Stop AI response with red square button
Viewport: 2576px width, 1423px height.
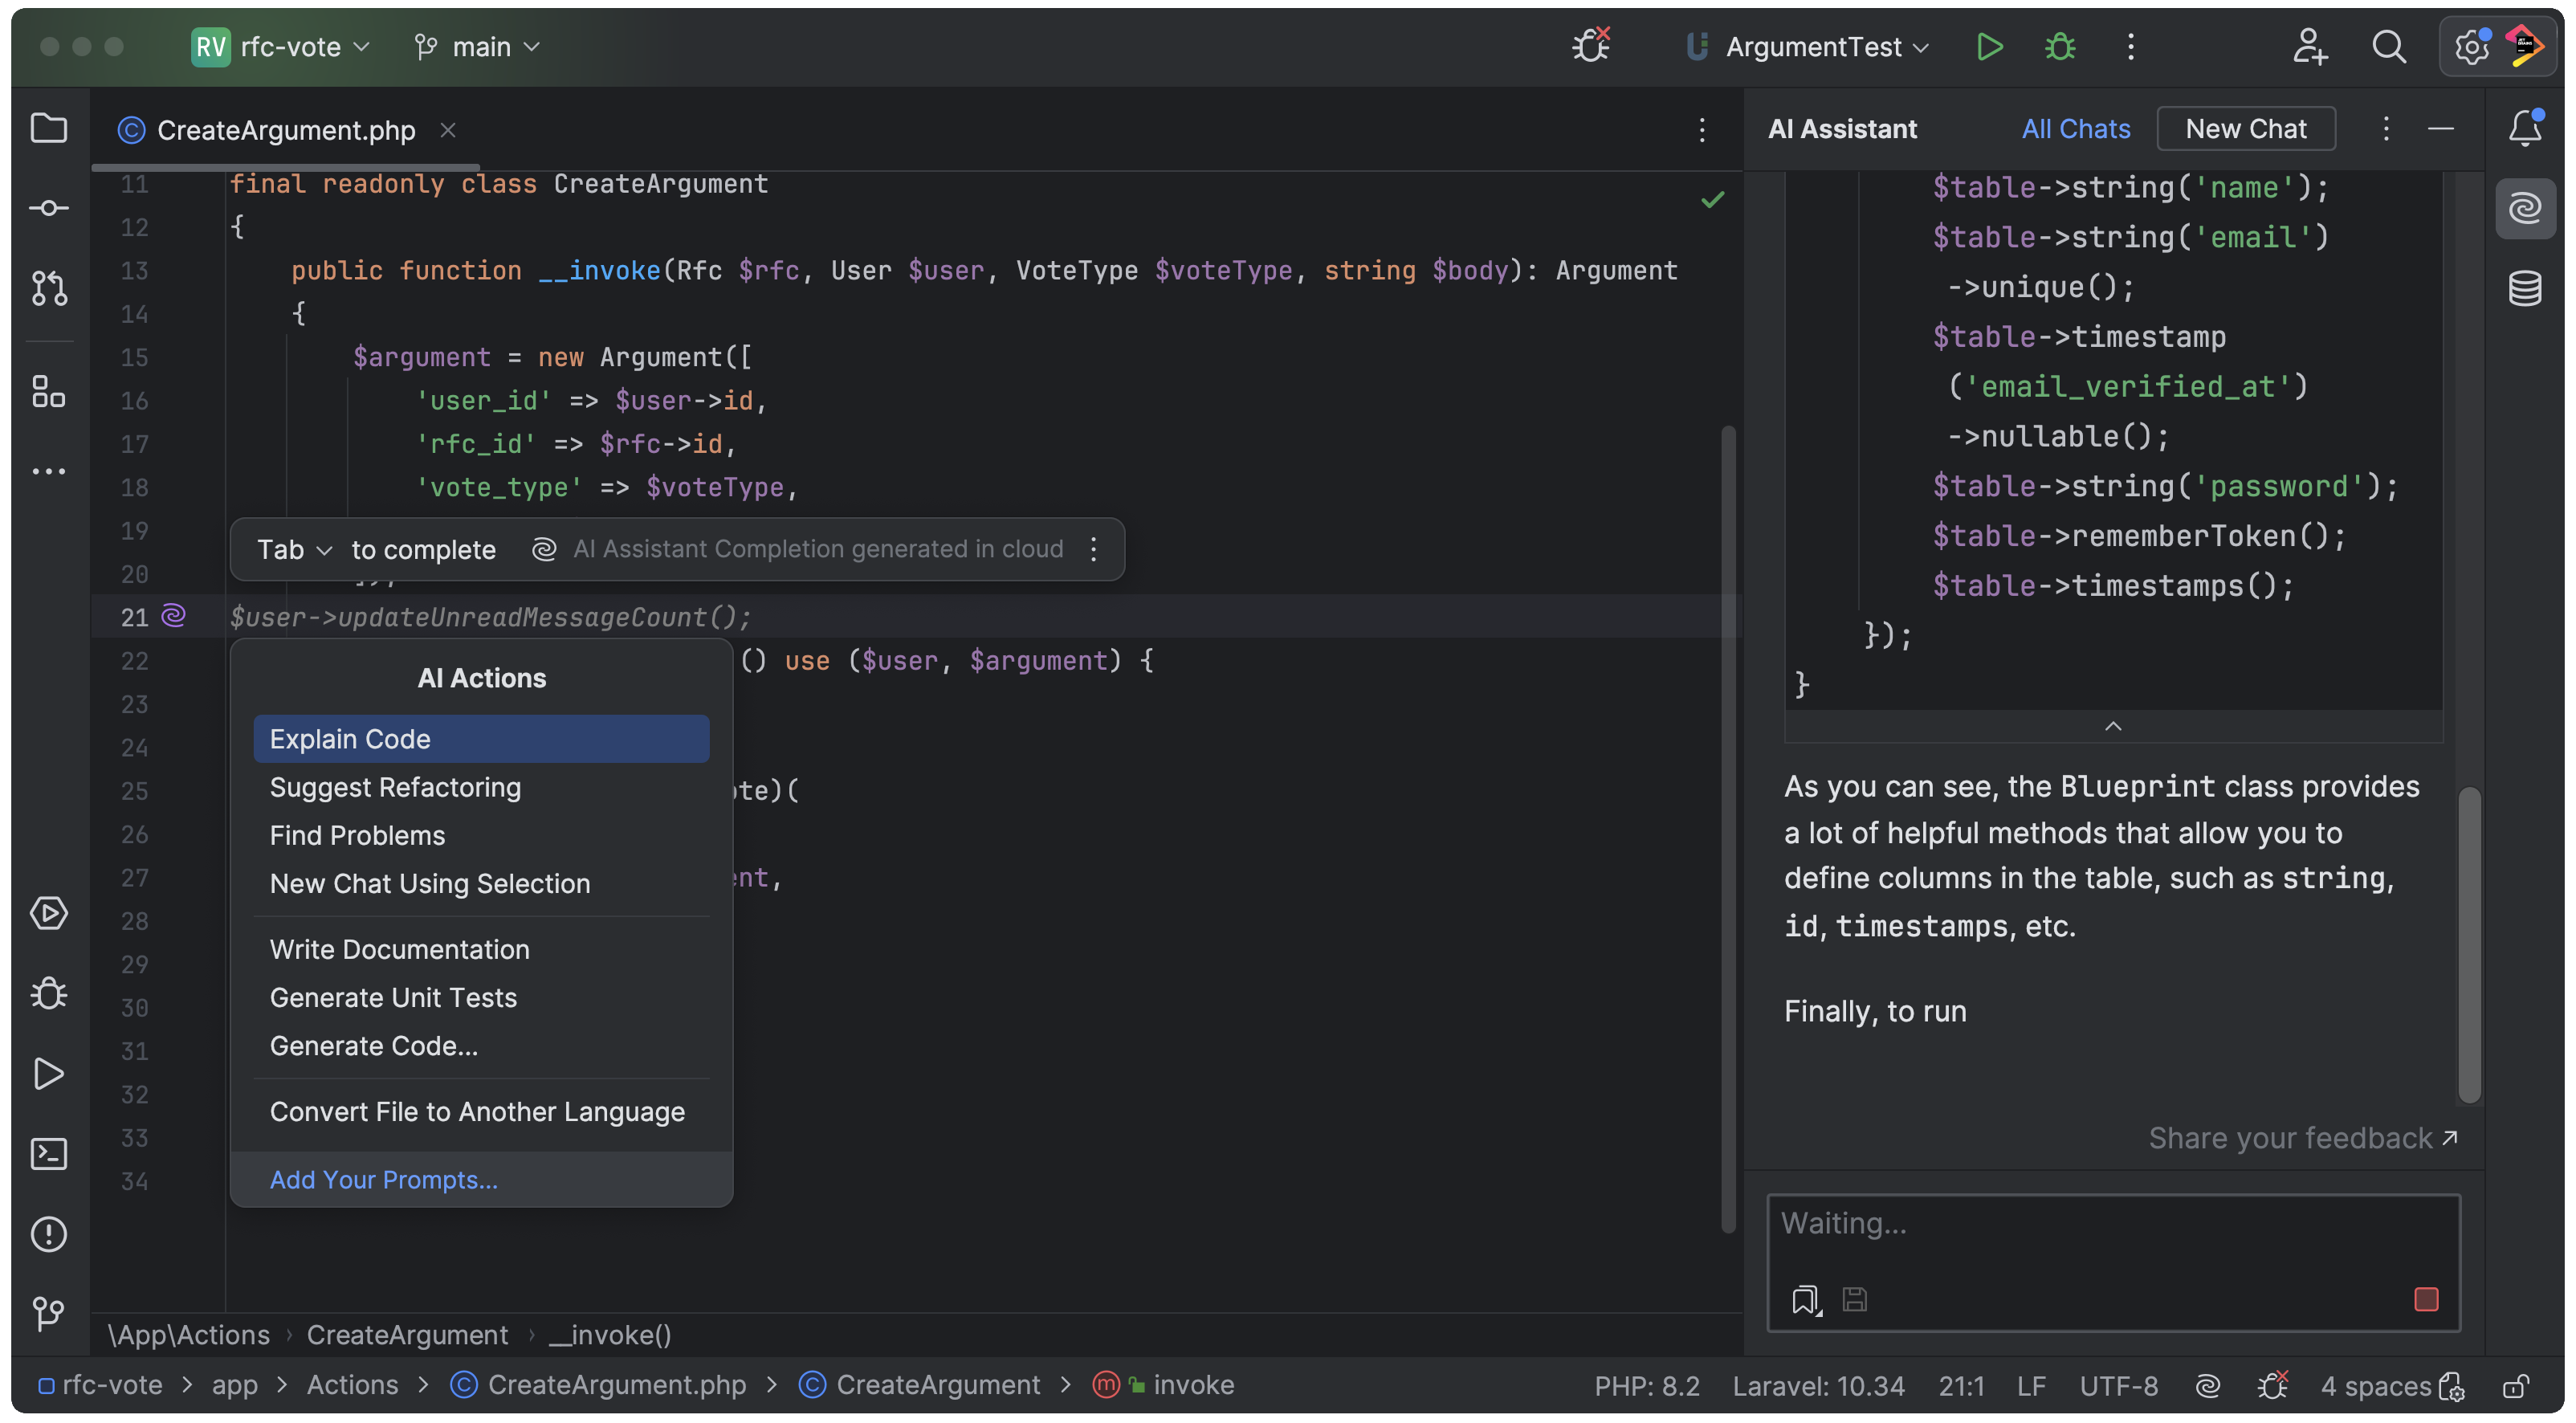[2426, 1299]
